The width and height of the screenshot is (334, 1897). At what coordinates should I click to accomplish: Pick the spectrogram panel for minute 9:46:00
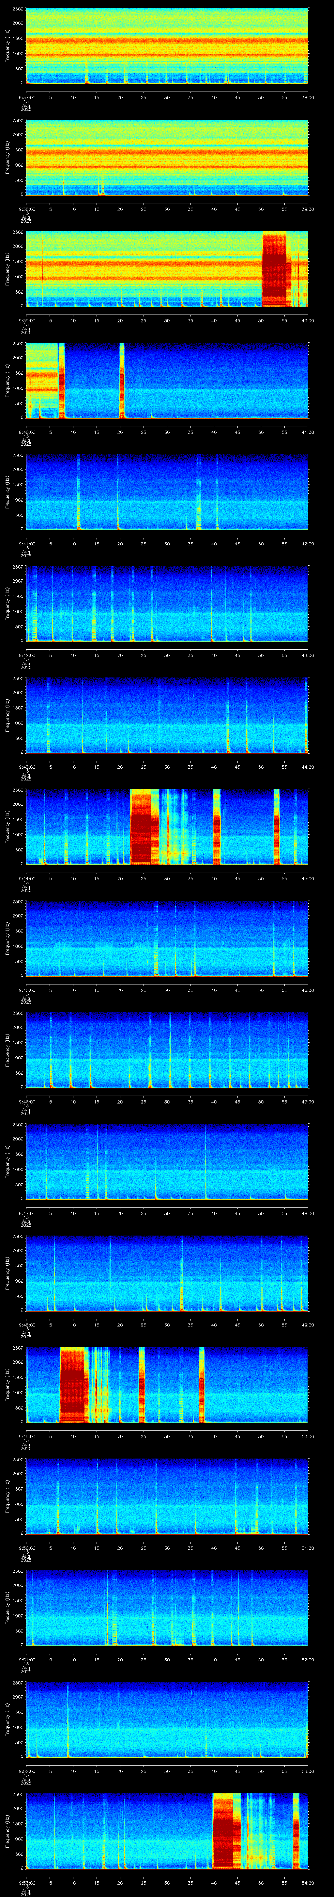[167, 1050]
